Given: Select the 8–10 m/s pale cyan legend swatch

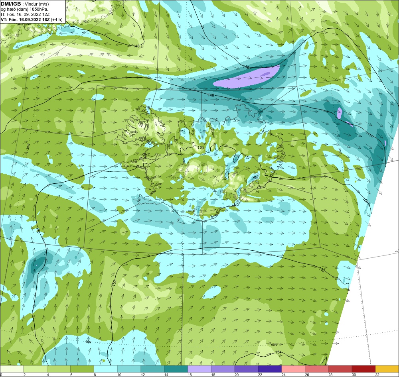Looking at the screenshot, I should [106, 369].
